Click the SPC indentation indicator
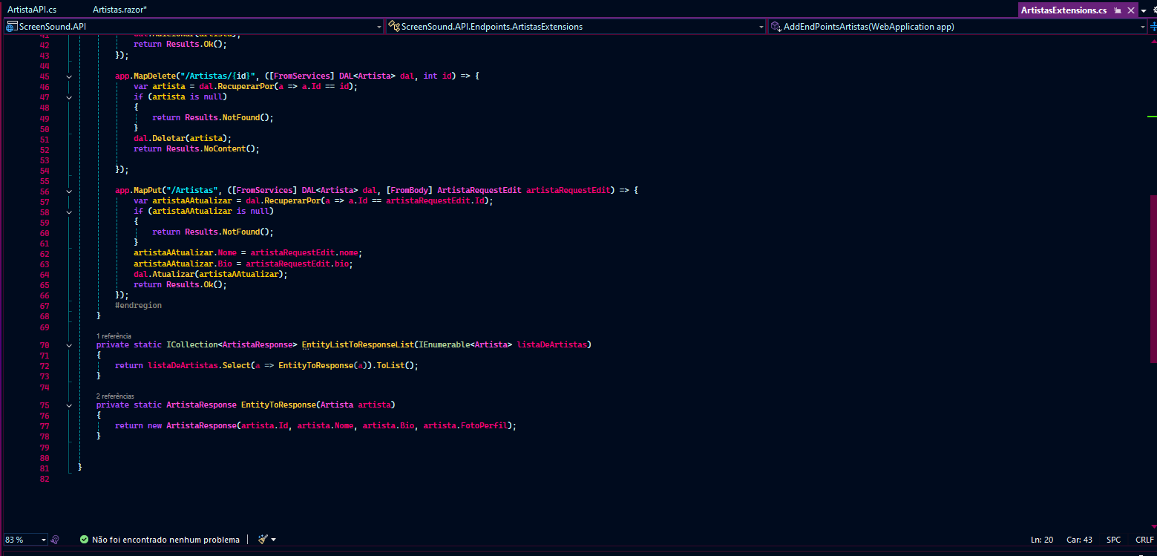The width and height of the screenshot is (1157, 556). click(x=1113, y=540)
